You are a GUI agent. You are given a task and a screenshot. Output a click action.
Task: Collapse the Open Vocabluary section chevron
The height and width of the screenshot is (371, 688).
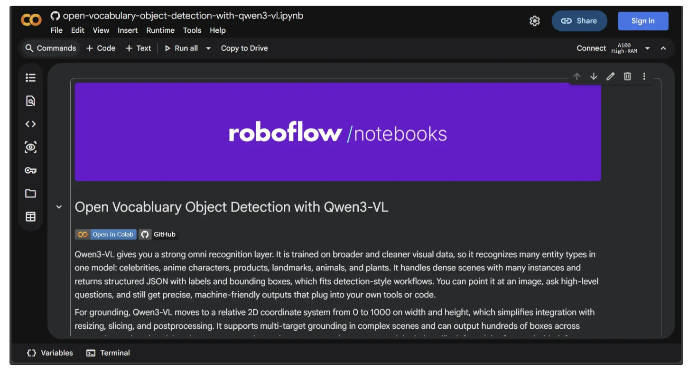tap(59, 207)
